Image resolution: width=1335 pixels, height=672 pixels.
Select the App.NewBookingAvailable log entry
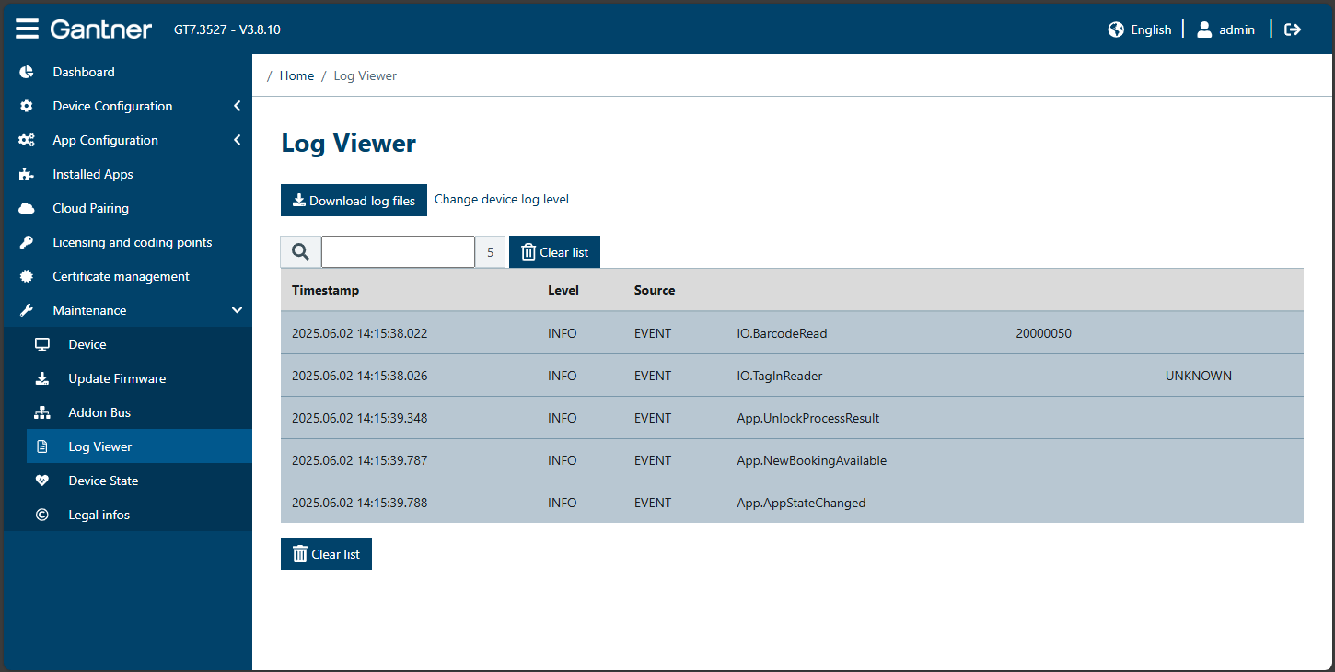(792, 460)
